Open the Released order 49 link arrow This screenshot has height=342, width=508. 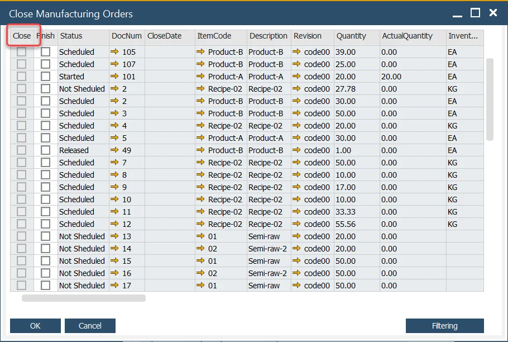click(116, 150)
